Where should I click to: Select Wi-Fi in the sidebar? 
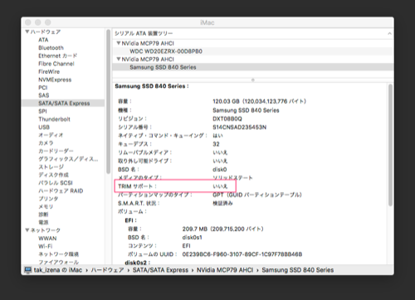pyautogui.click(x=46, y=246)
